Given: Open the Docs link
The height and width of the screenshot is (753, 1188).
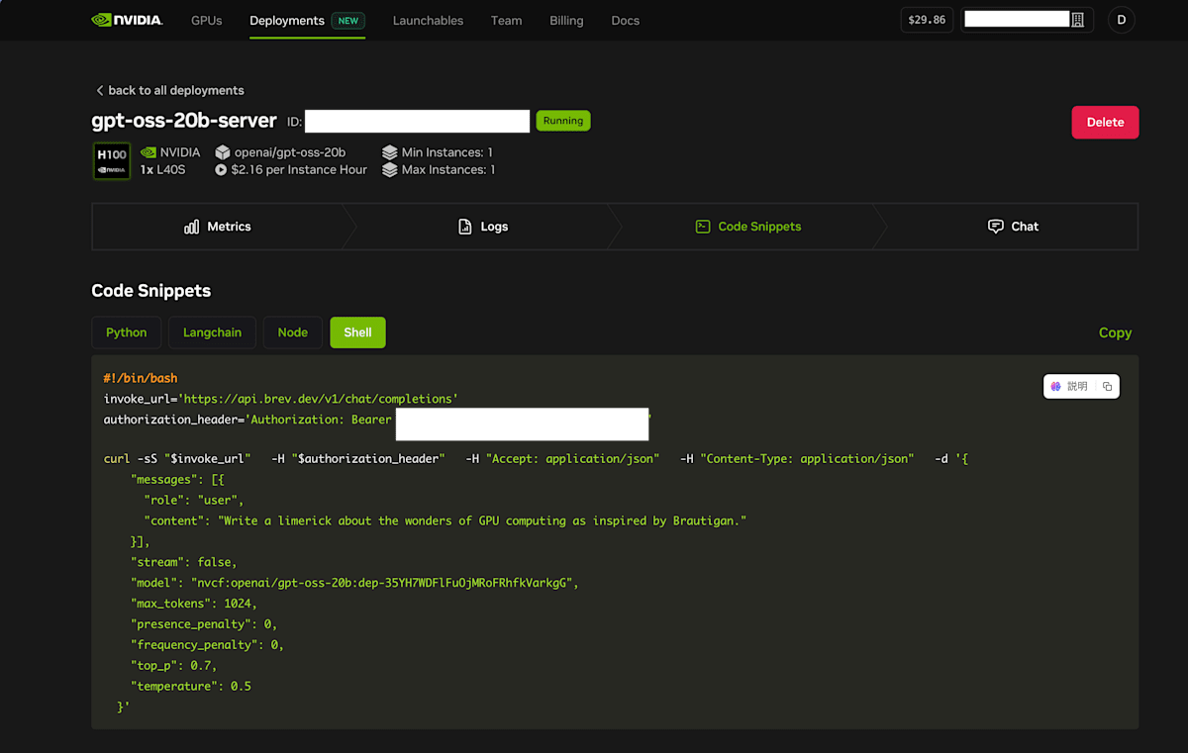Looking at the screenshot, I should 625,20.
